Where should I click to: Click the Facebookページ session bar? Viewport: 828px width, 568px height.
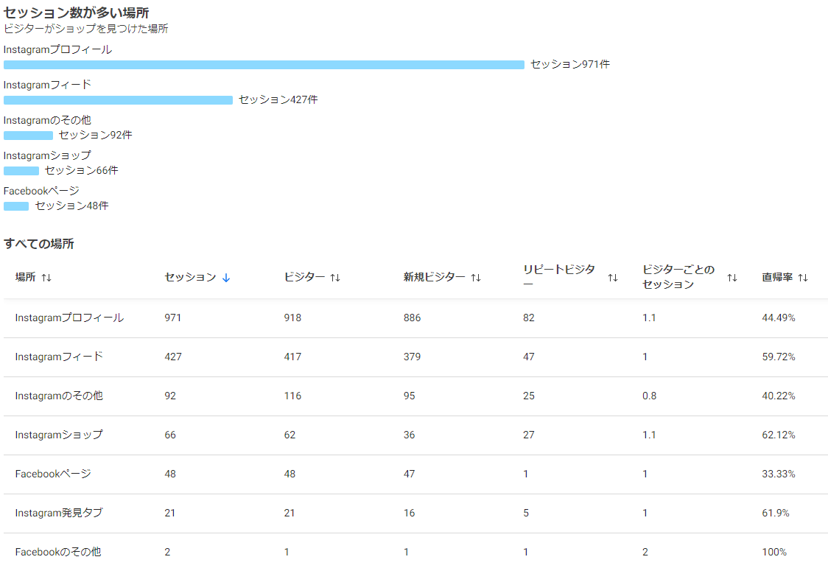(x=16, y=206)
